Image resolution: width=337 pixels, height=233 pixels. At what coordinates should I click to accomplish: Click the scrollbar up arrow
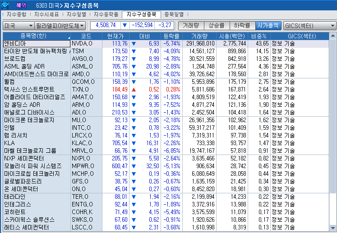332,36
